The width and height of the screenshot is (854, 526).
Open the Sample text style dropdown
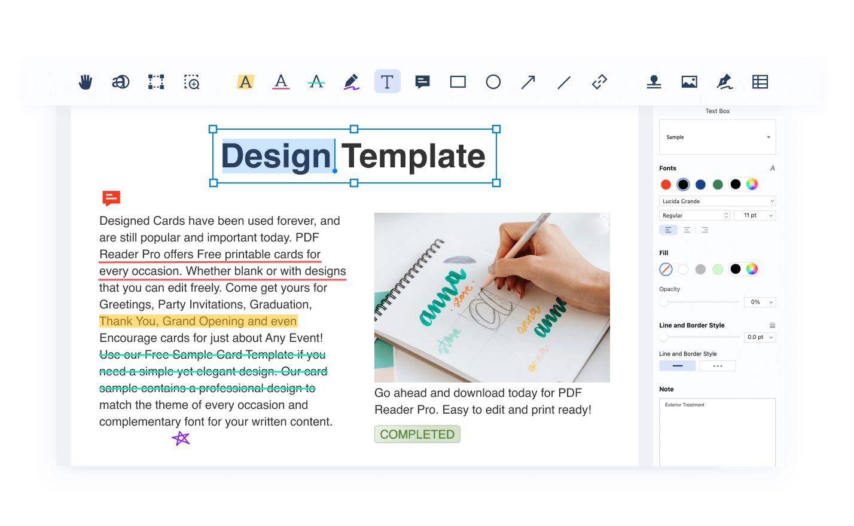click(717, 137)
